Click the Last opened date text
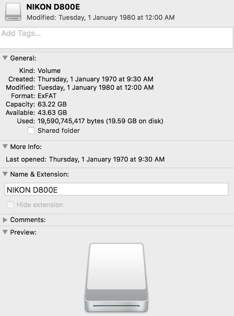This screenshot has height=316, width=234. point(107,159)
